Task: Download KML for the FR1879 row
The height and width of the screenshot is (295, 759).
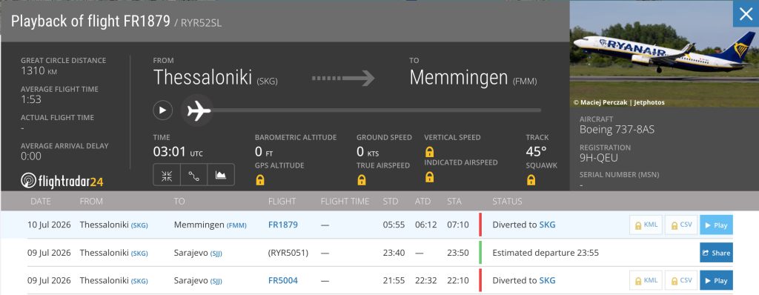Action: (646, 225)
